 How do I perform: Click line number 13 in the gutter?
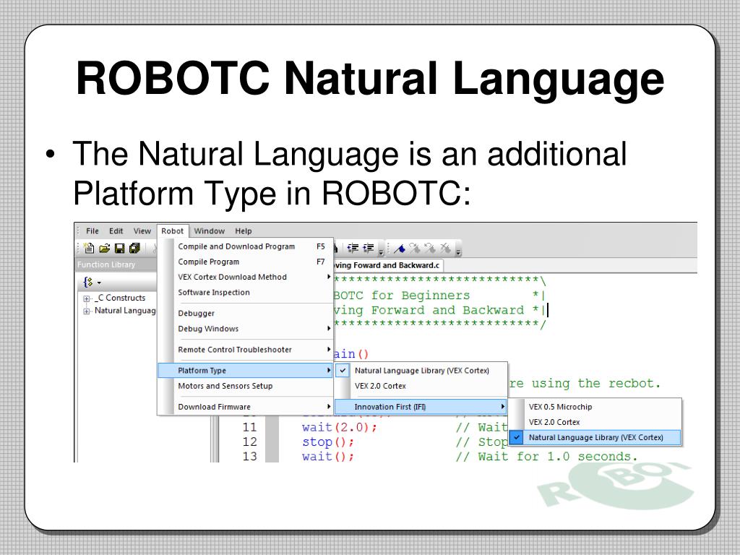(249, 457)
